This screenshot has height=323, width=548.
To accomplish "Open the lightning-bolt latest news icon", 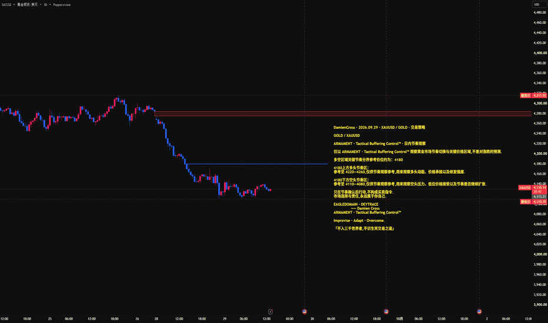I will (270, 311).
